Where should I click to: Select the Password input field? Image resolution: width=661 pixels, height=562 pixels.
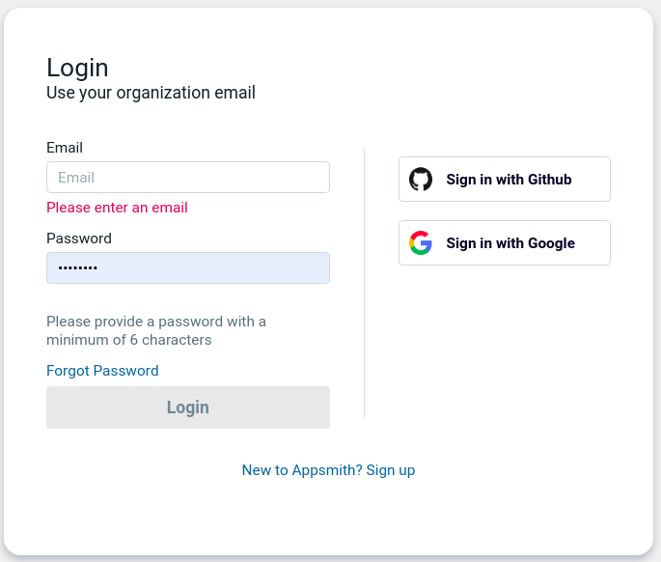pos(188,267)
